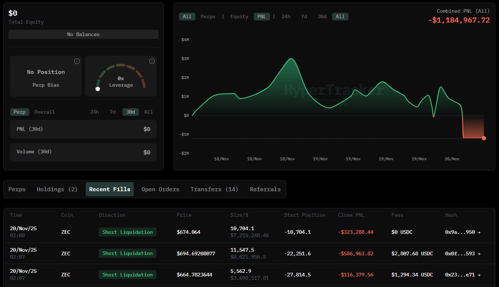Viewport: 499px width, 287px height.
Task: Toggle Perp view in stats panel
Action: 20,112
